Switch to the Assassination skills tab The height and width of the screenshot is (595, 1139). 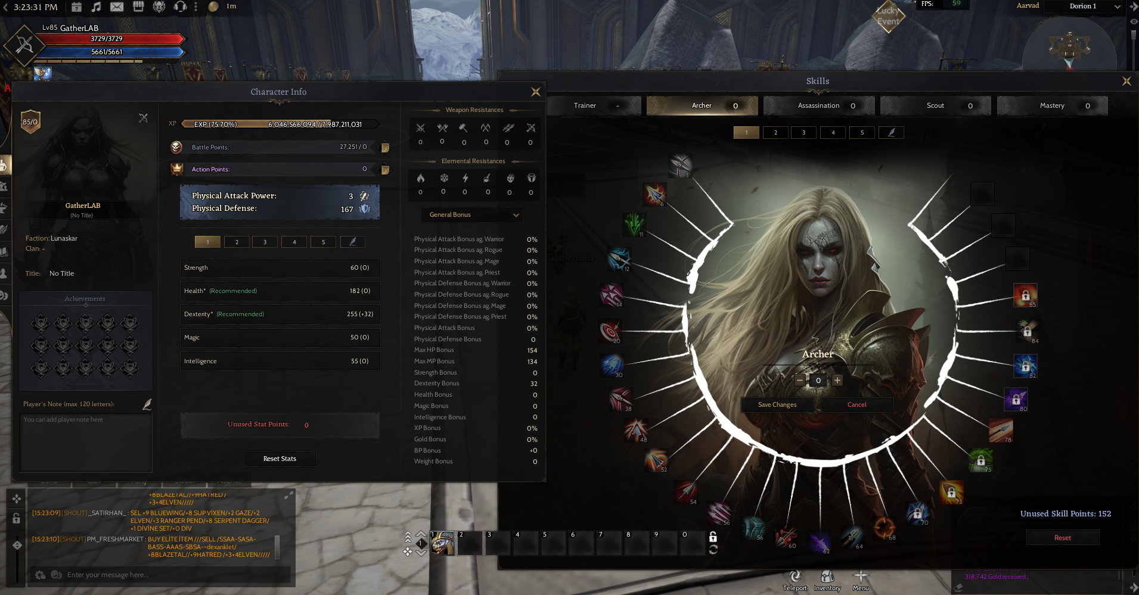coord(819,105)
